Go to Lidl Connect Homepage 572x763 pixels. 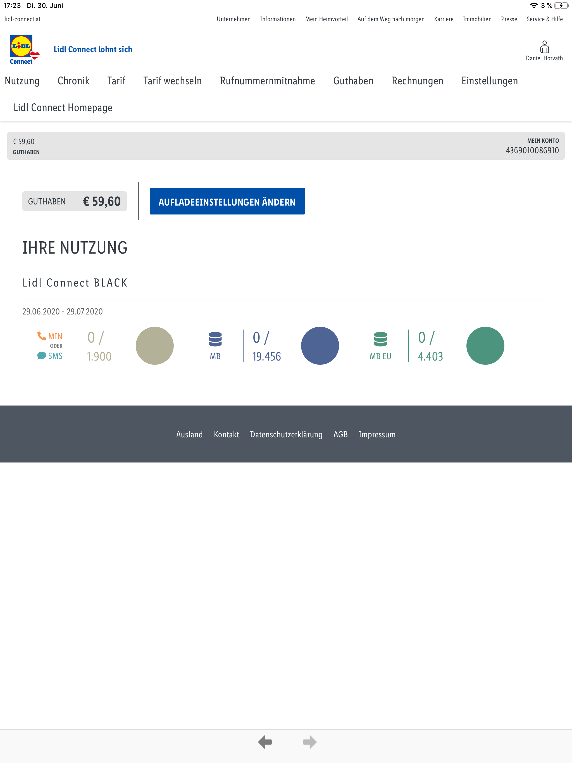63,108
